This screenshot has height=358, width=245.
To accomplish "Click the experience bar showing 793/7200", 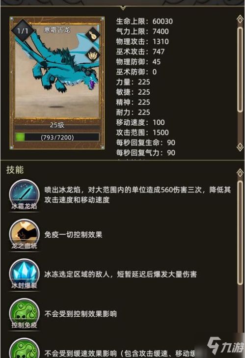I will pos(57,137).
